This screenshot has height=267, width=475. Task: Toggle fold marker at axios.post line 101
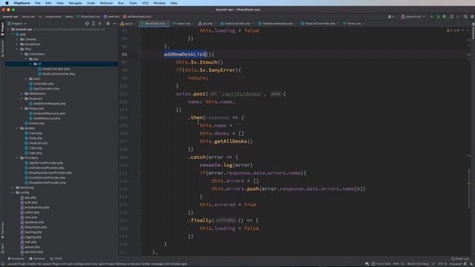140,94
